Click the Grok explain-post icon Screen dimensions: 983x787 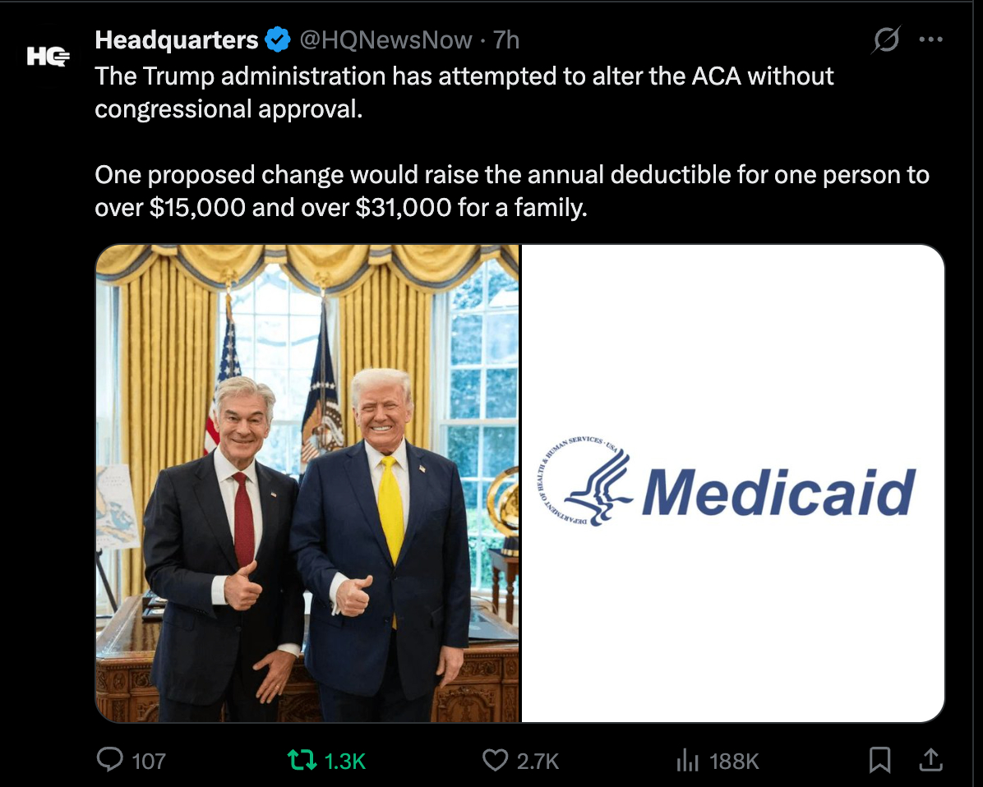click(887, 39)
